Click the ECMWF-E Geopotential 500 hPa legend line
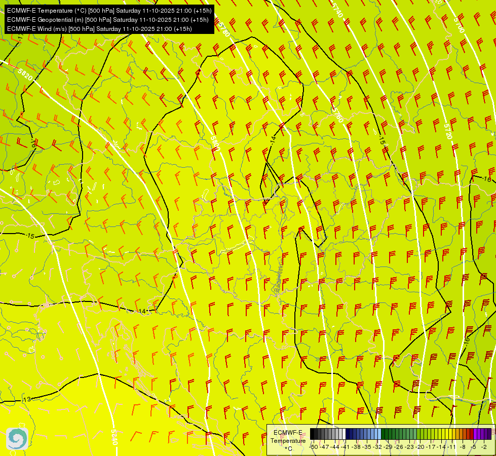 [107, 20]
